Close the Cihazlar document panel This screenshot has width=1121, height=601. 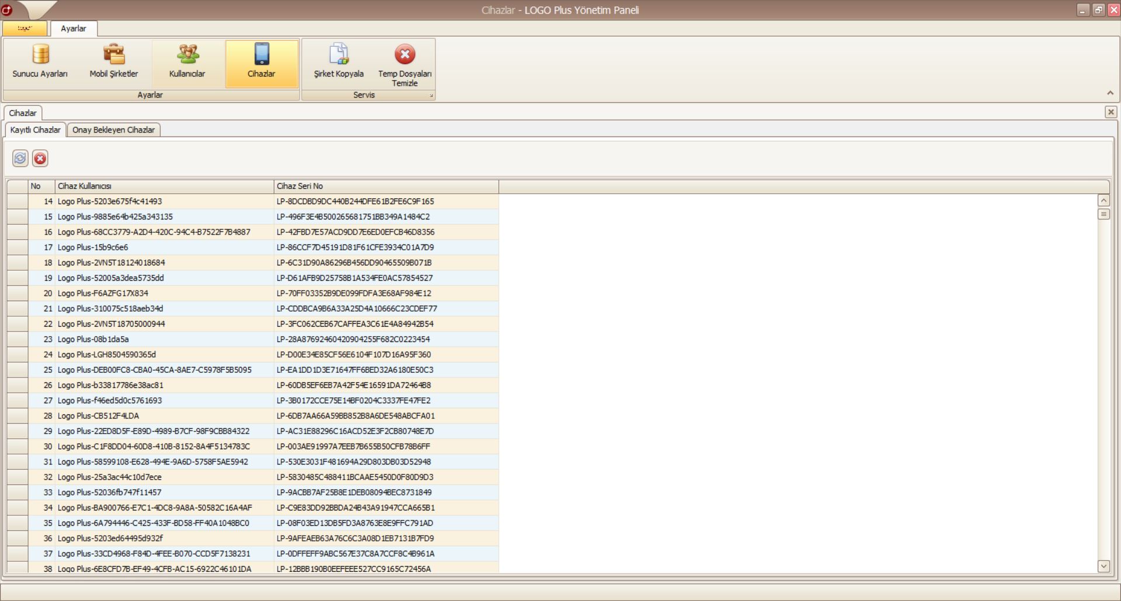click(x=1110, y=112)
